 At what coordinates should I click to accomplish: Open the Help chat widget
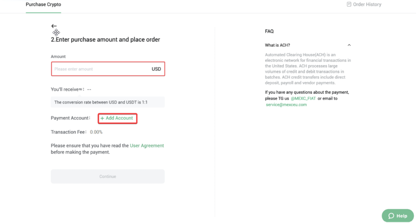[x=398, y=216]
